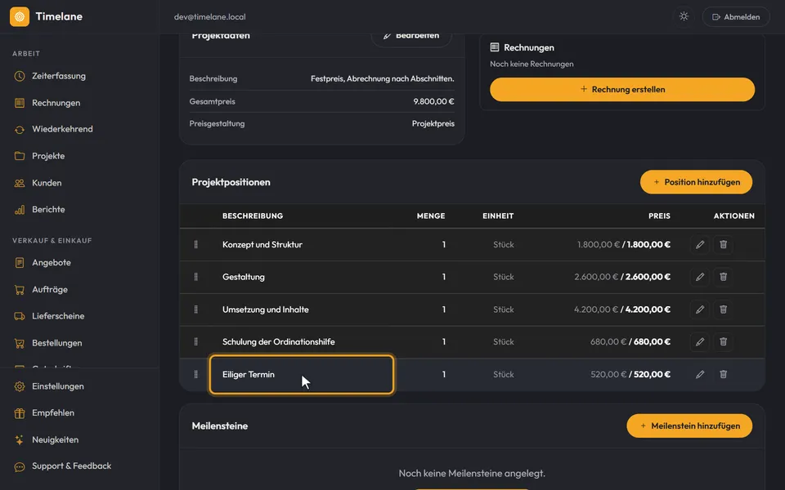
Task: Click the trash icon in Eiliger Termin row
Action: [724, 375]
